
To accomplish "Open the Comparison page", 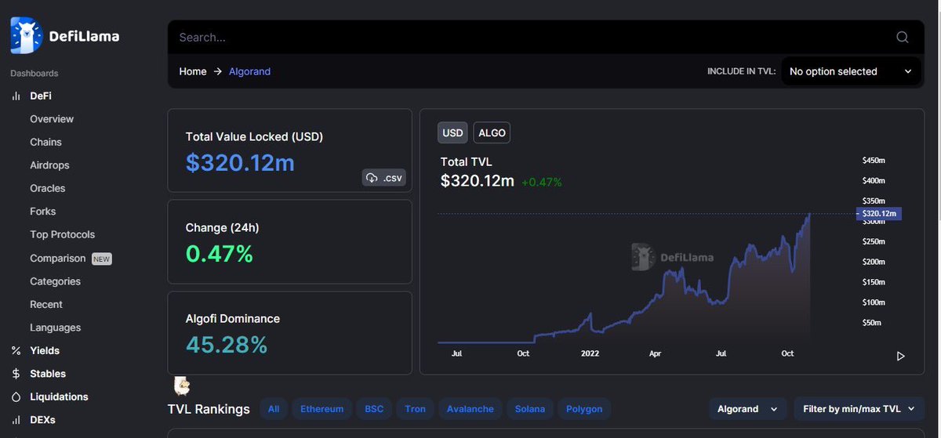I will [57, 258].
